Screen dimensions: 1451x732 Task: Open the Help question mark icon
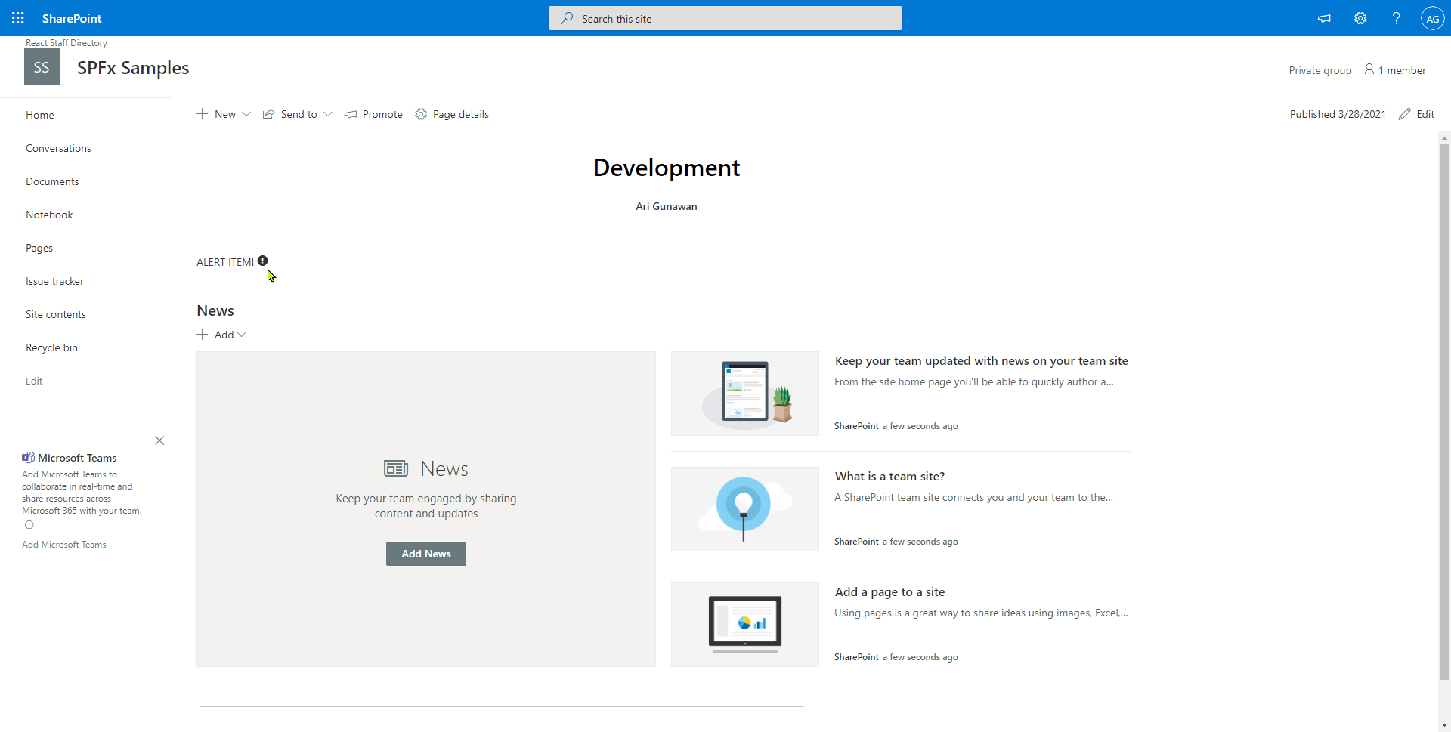1397,18
